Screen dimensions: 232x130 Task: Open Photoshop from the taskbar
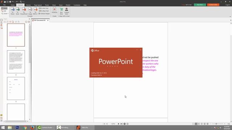coord(17,127)
